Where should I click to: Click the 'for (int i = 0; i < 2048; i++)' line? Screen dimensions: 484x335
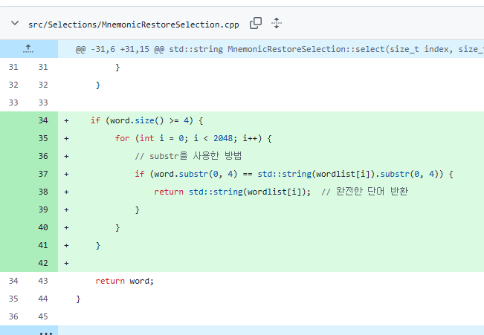pyautogui.click(x=193, y=138)
